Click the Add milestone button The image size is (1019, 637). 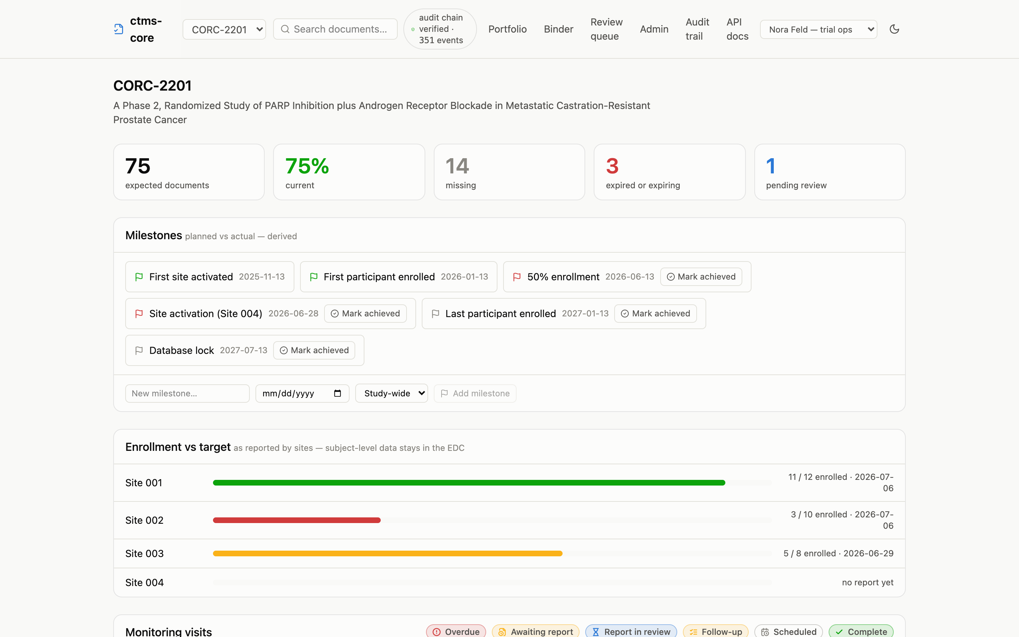coord(475,394)
